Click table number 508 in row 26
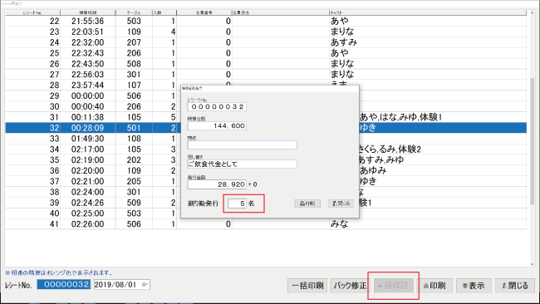 [x=134, y=64]
